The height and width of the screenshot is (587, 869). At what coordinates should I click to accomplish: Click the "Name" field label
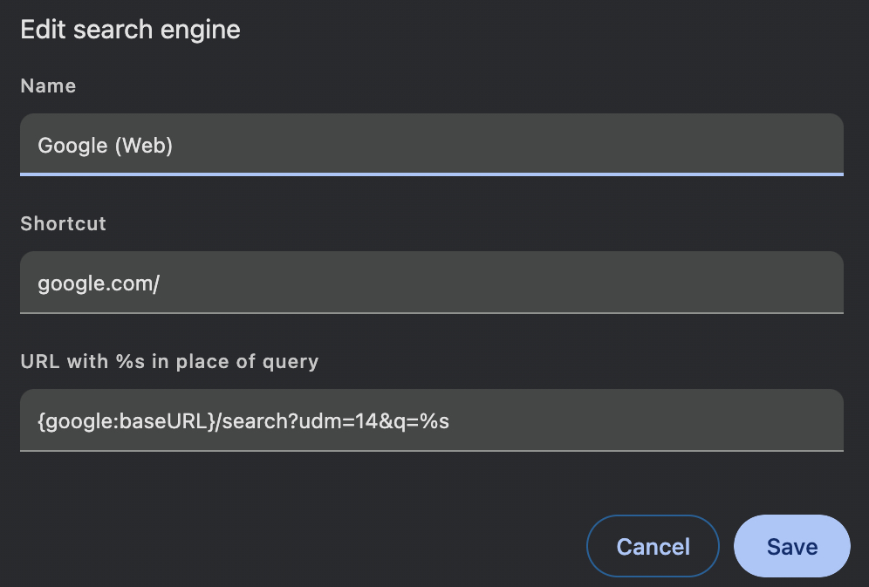click(x=48, y=86)
